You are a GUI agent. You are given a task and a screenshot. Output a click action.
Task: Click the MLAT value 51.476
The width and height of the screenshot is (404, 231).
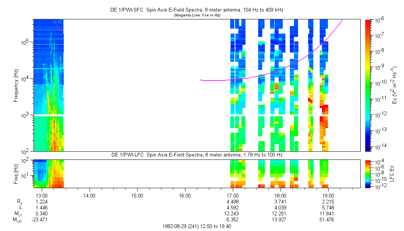pyautogui.click(x=328, y=220)
